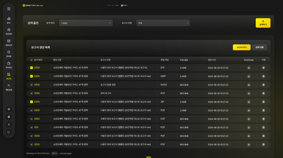Screen dimensions: 283x158
Task: Open the 패턴조회 search sidebar item
Action: click(8, 87)
